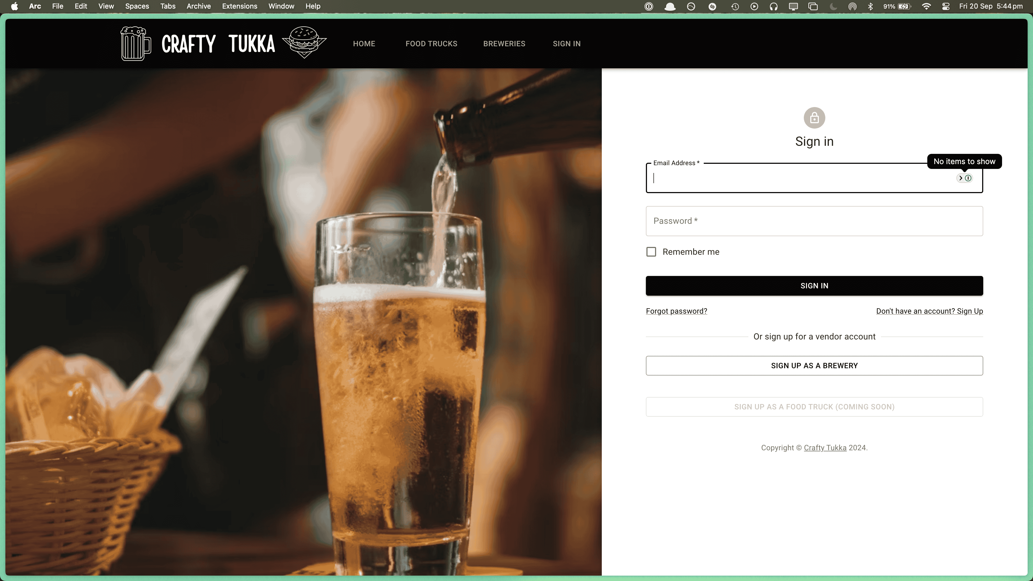Click the Cloudflare extension icon in toolbar
This screenshot has height=581, width=1033.
670,6
